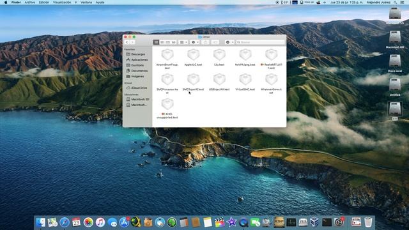Switch Finder to list view
The image size is (409, 230).
162,42
